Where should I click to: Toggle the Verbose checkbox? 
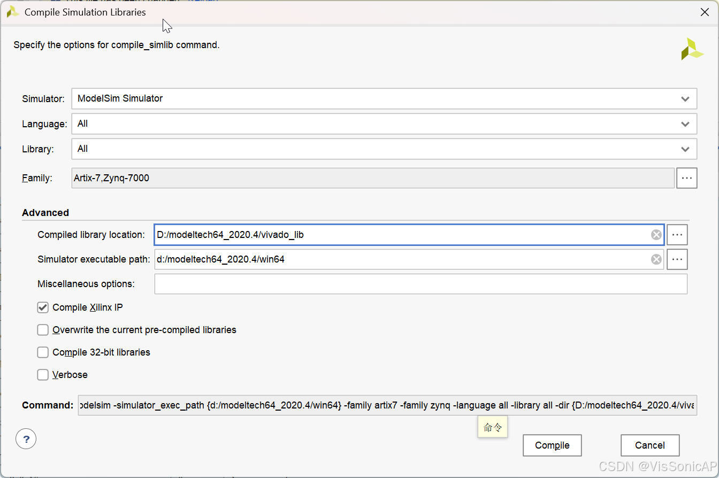[43, 375]
